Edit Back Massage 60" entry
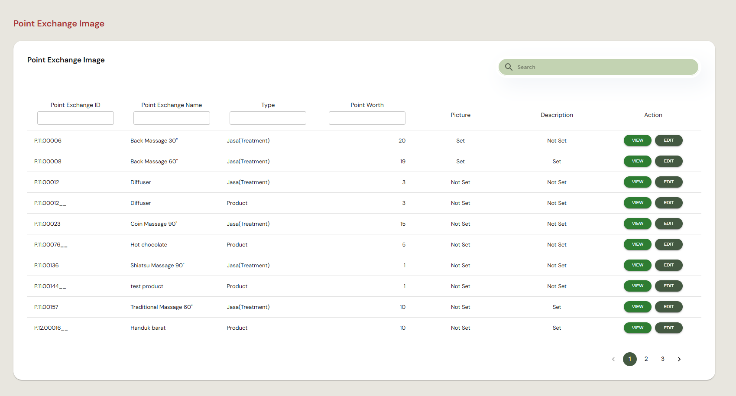This screenshot has width=736, height=396. (x=669, y=161)
